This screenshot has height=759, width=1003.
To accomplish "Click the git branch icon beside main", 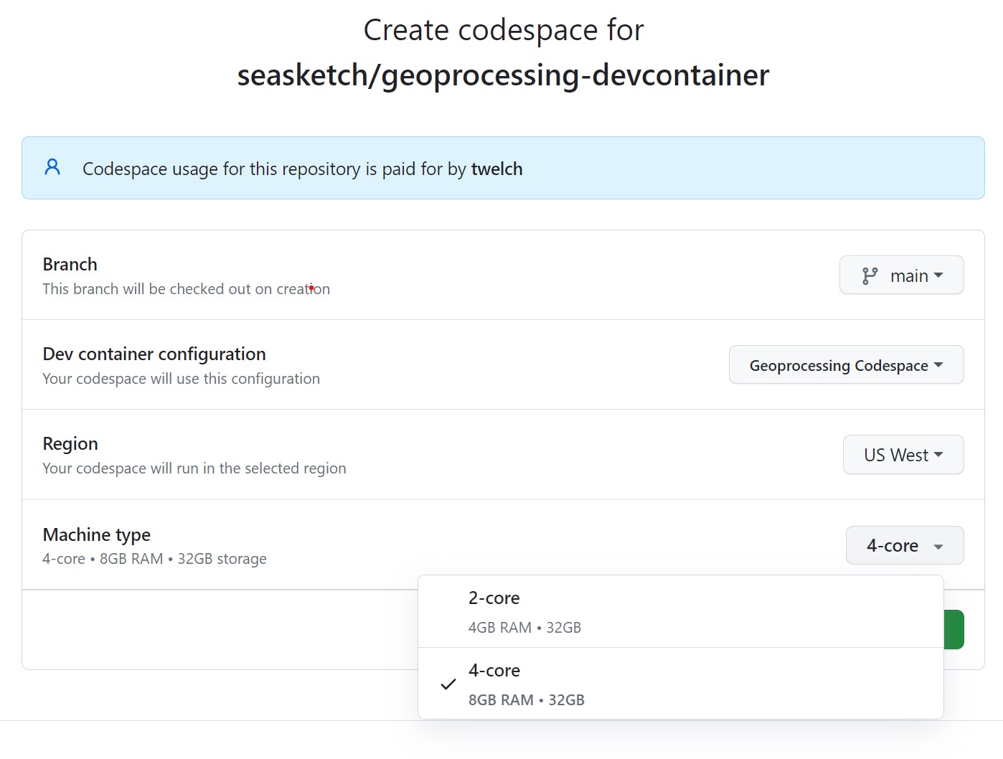I will tap(870, 275).
